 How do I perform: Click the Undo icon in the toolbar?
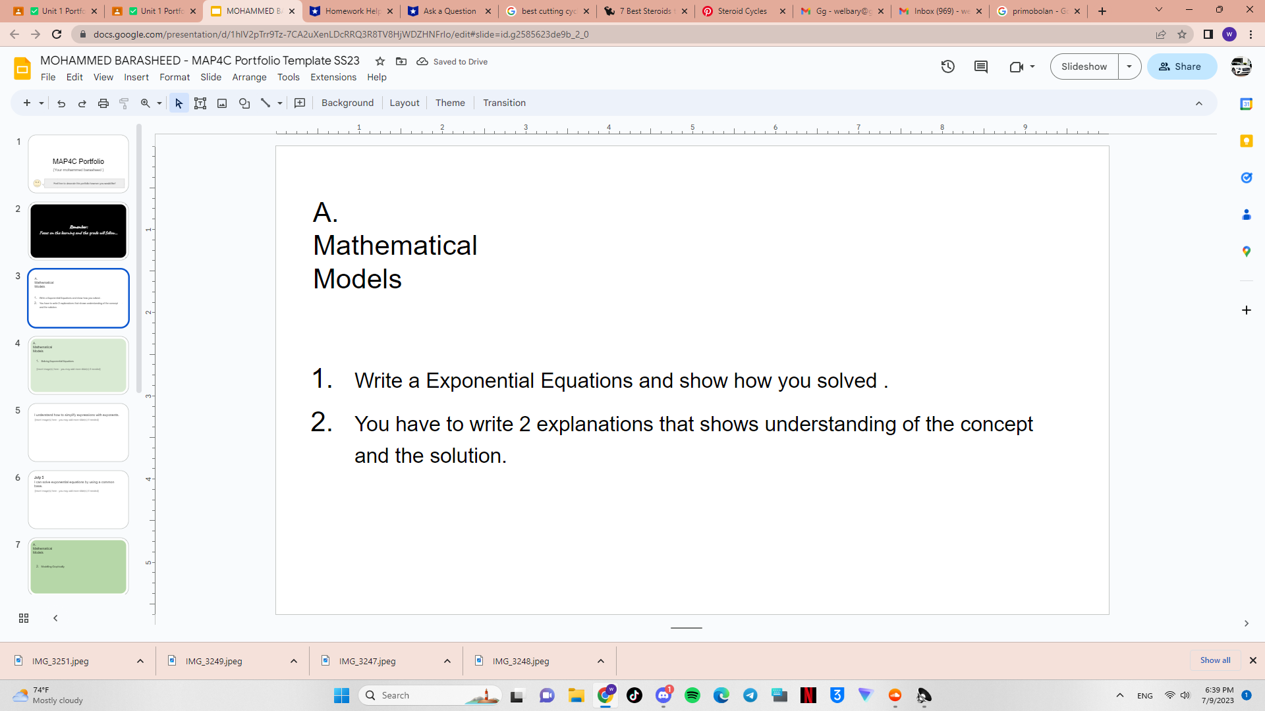(61, 103)
